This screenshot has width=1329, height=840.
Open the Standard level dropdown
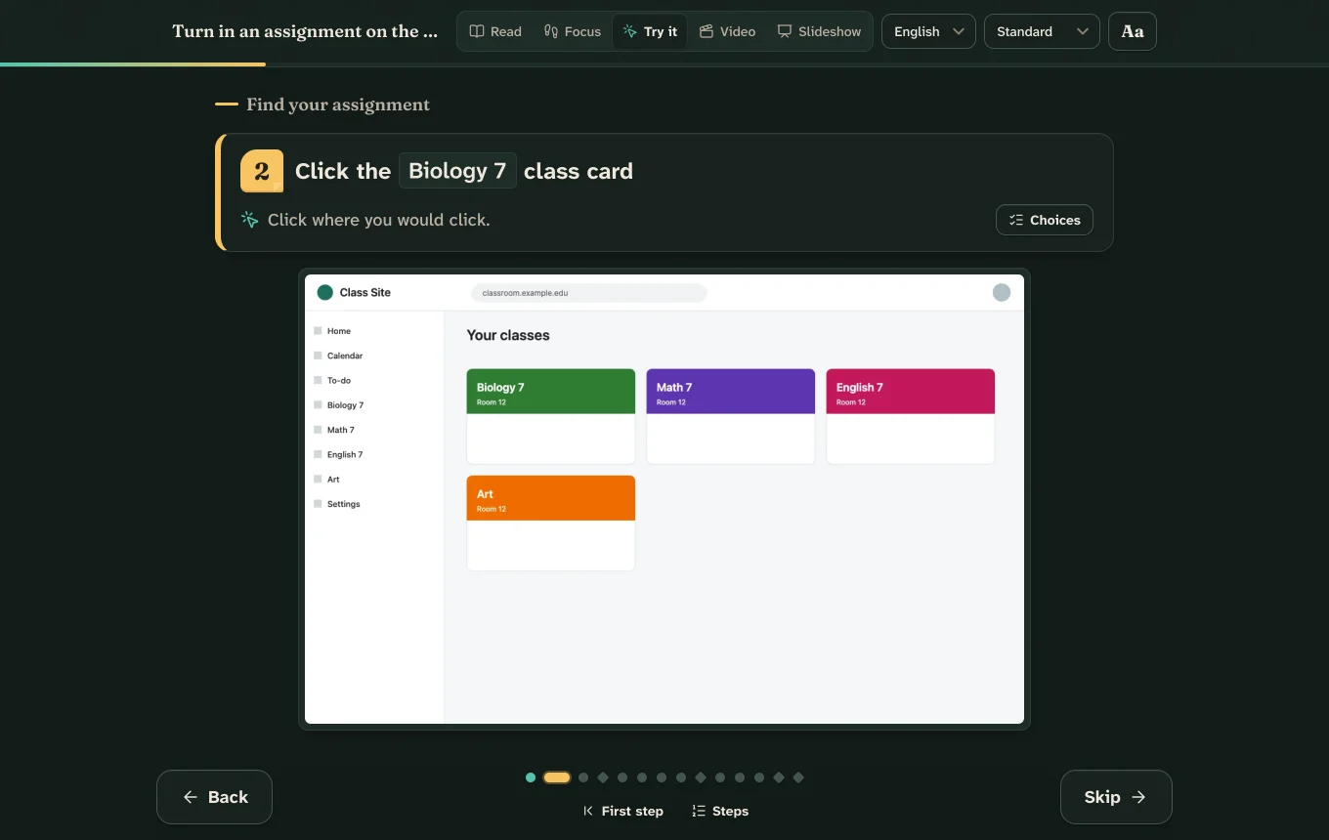(x=1042, y=31)
